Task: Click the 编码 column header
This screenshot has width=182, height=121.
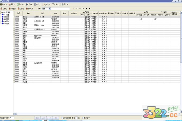Action: point(18,13)
